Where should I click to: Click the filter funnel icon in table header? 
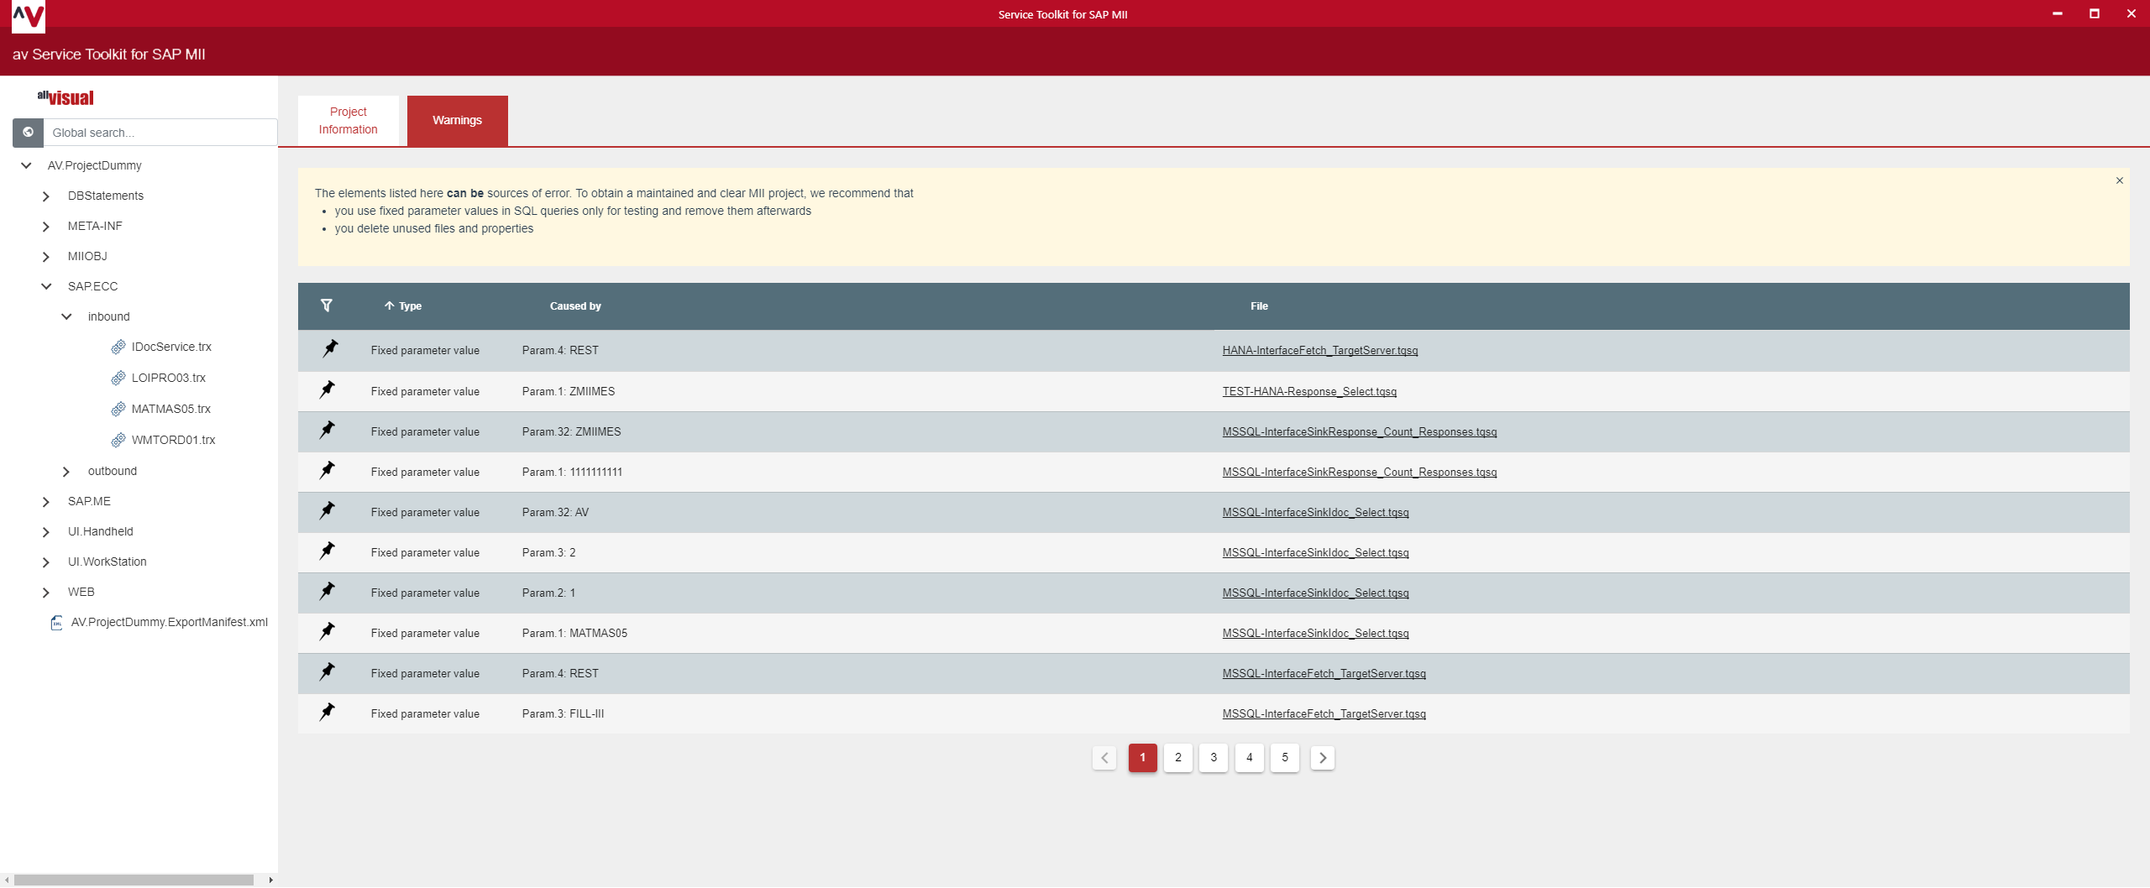(327, 306)
